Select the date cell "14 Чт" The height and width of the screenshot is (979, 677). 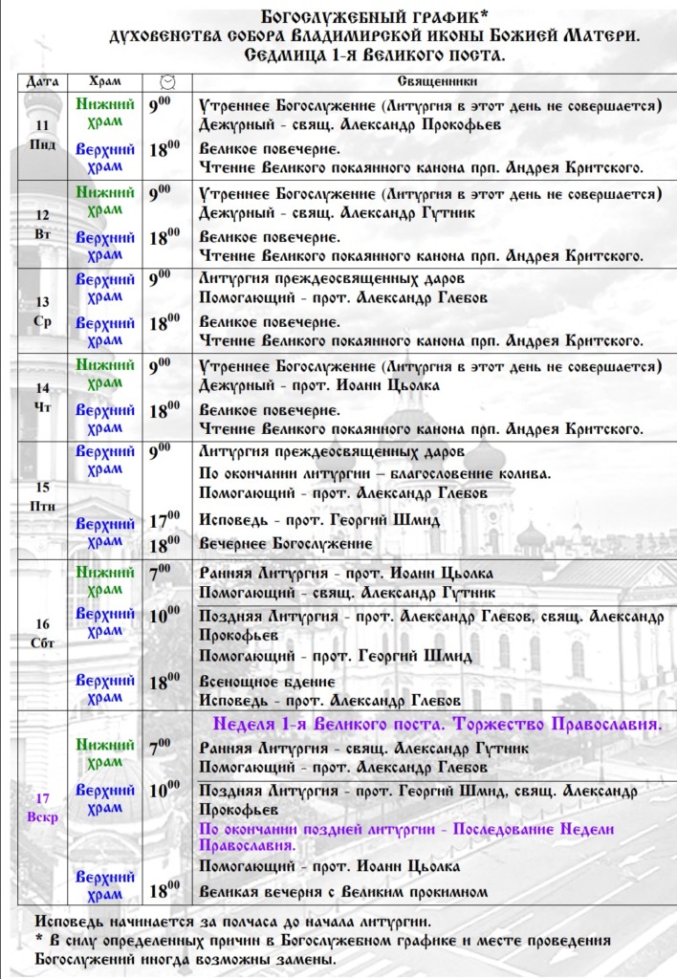[x=42, y=398]
